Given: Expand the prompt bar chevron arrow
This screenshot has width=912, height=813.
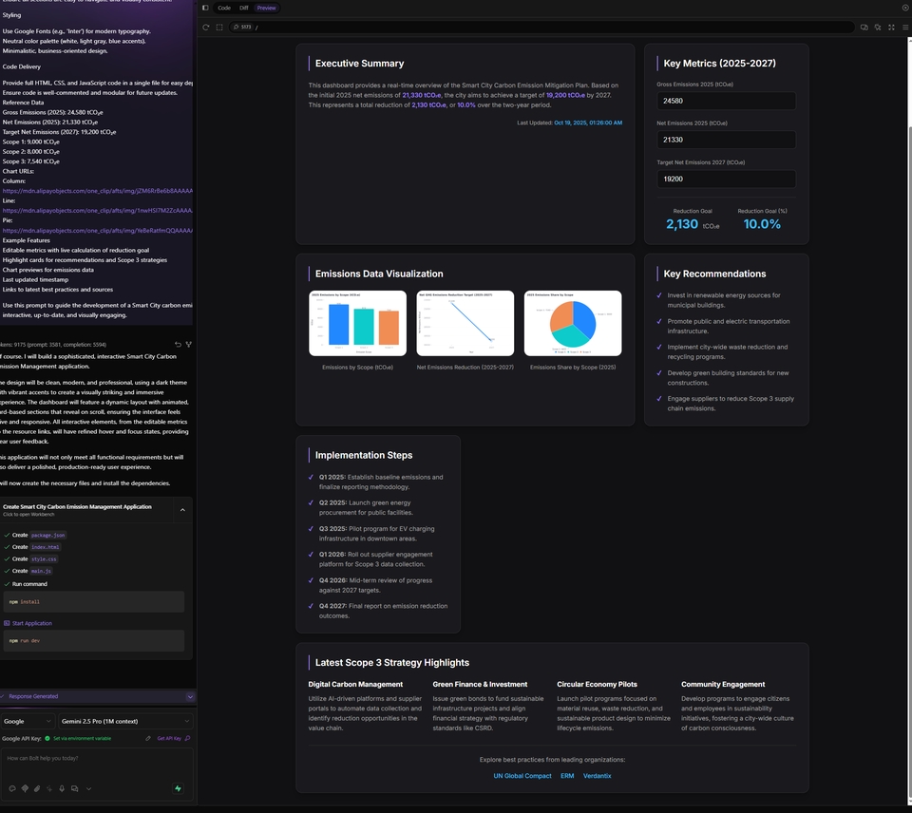Looking at the screenshot, I should 88,789.
